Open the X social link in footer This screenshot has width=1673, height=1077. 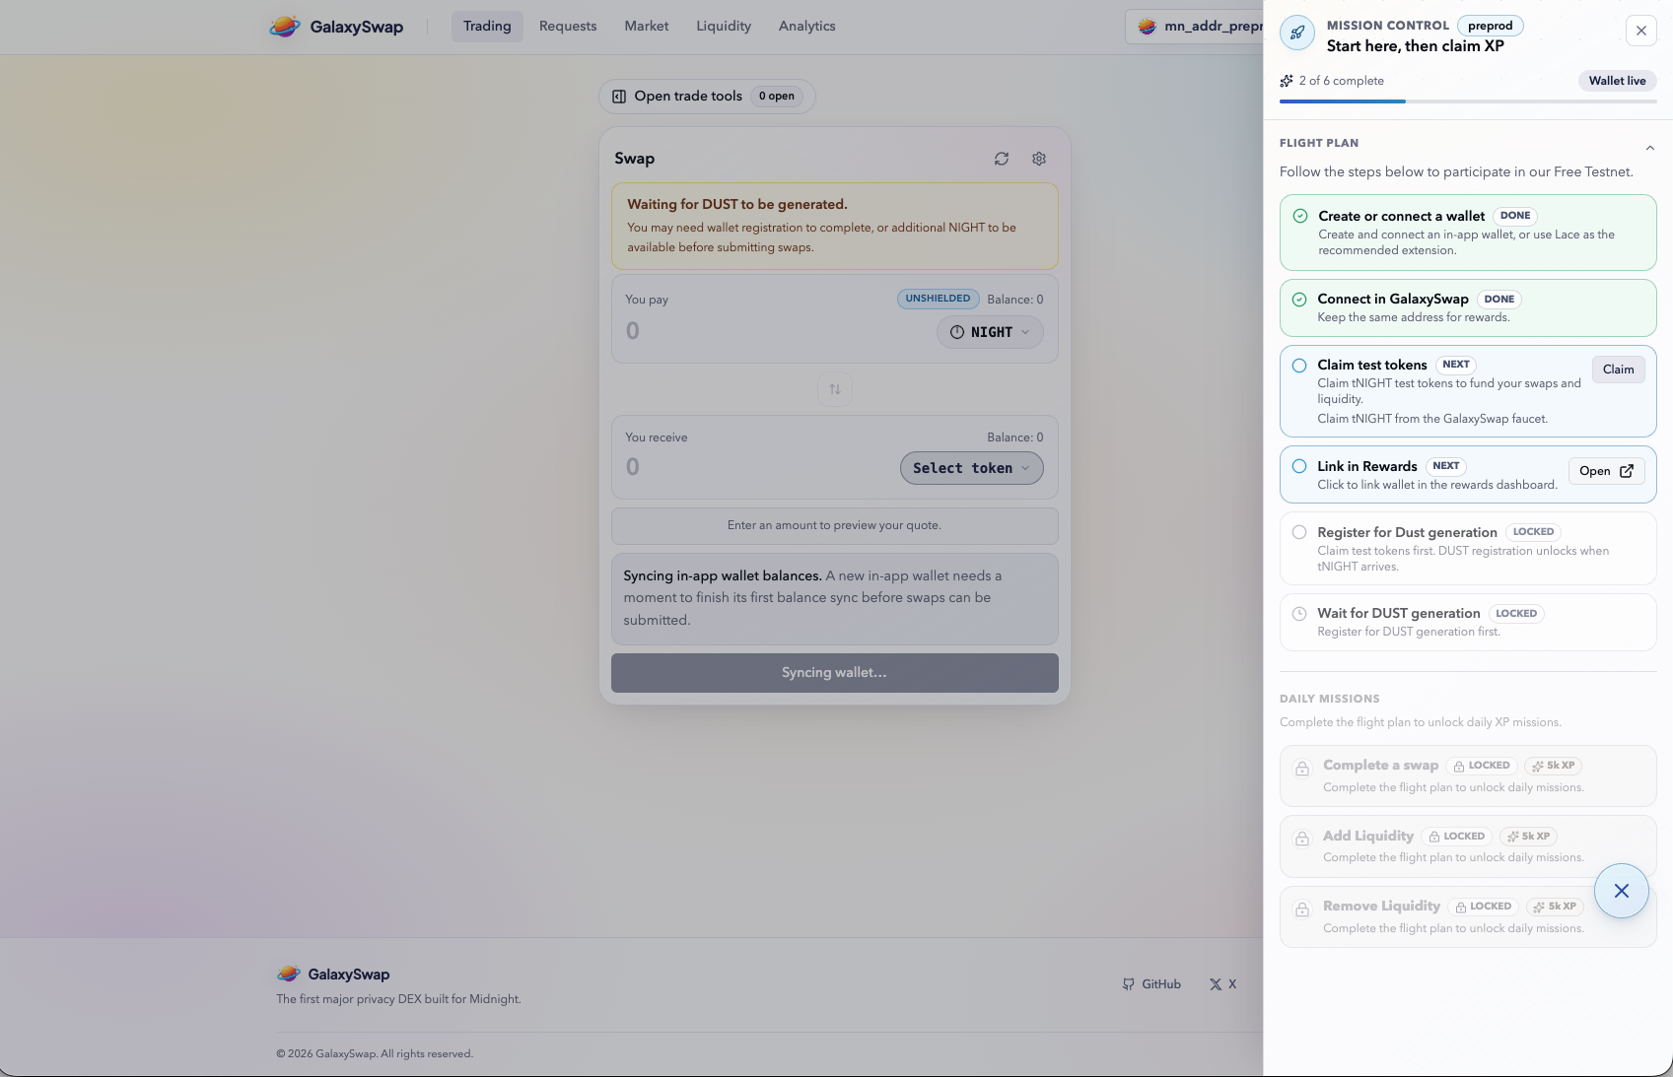click(1222, 984)
